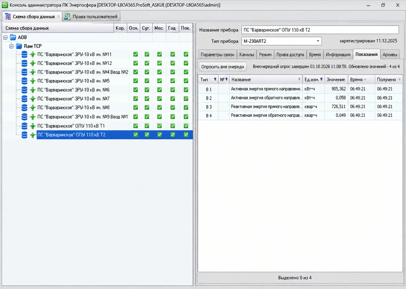406x289 pixels.
Task: Sort by the Время column header
Action: (x=361, y=79)
